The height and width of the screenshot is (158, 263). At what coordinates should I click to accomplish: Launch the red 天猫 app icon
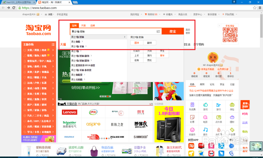pyautogui.click(x=201, y=146)
